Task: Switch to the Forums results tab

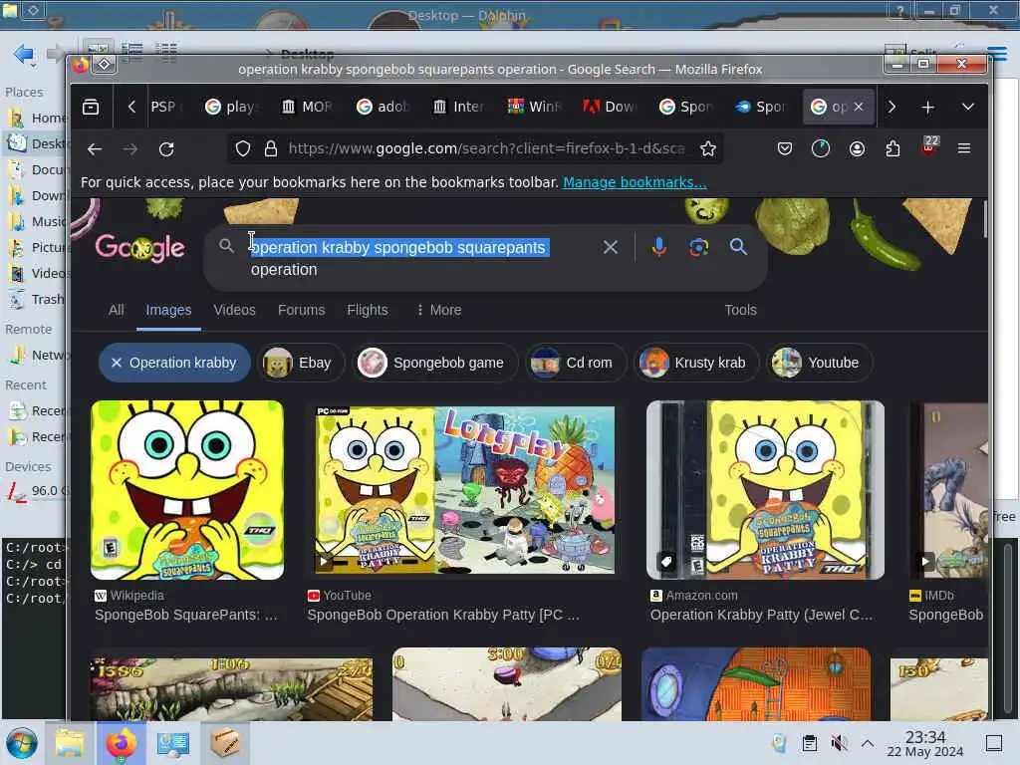Action: 301,311
